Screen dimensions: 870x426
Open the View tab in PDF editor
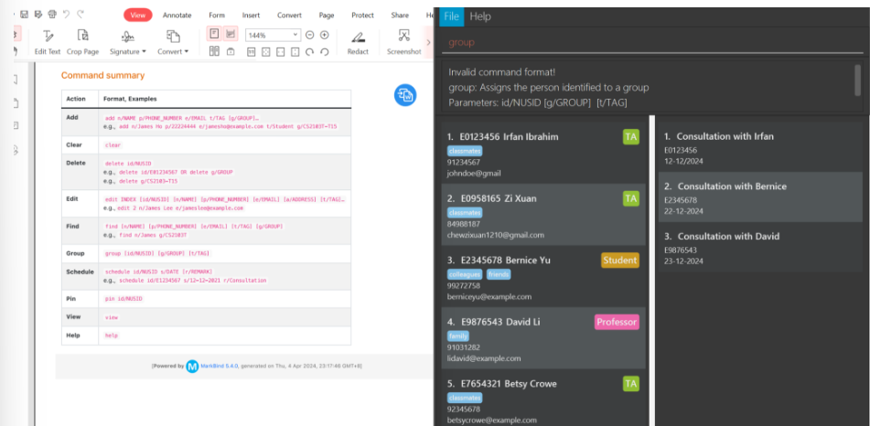point(137,16)
